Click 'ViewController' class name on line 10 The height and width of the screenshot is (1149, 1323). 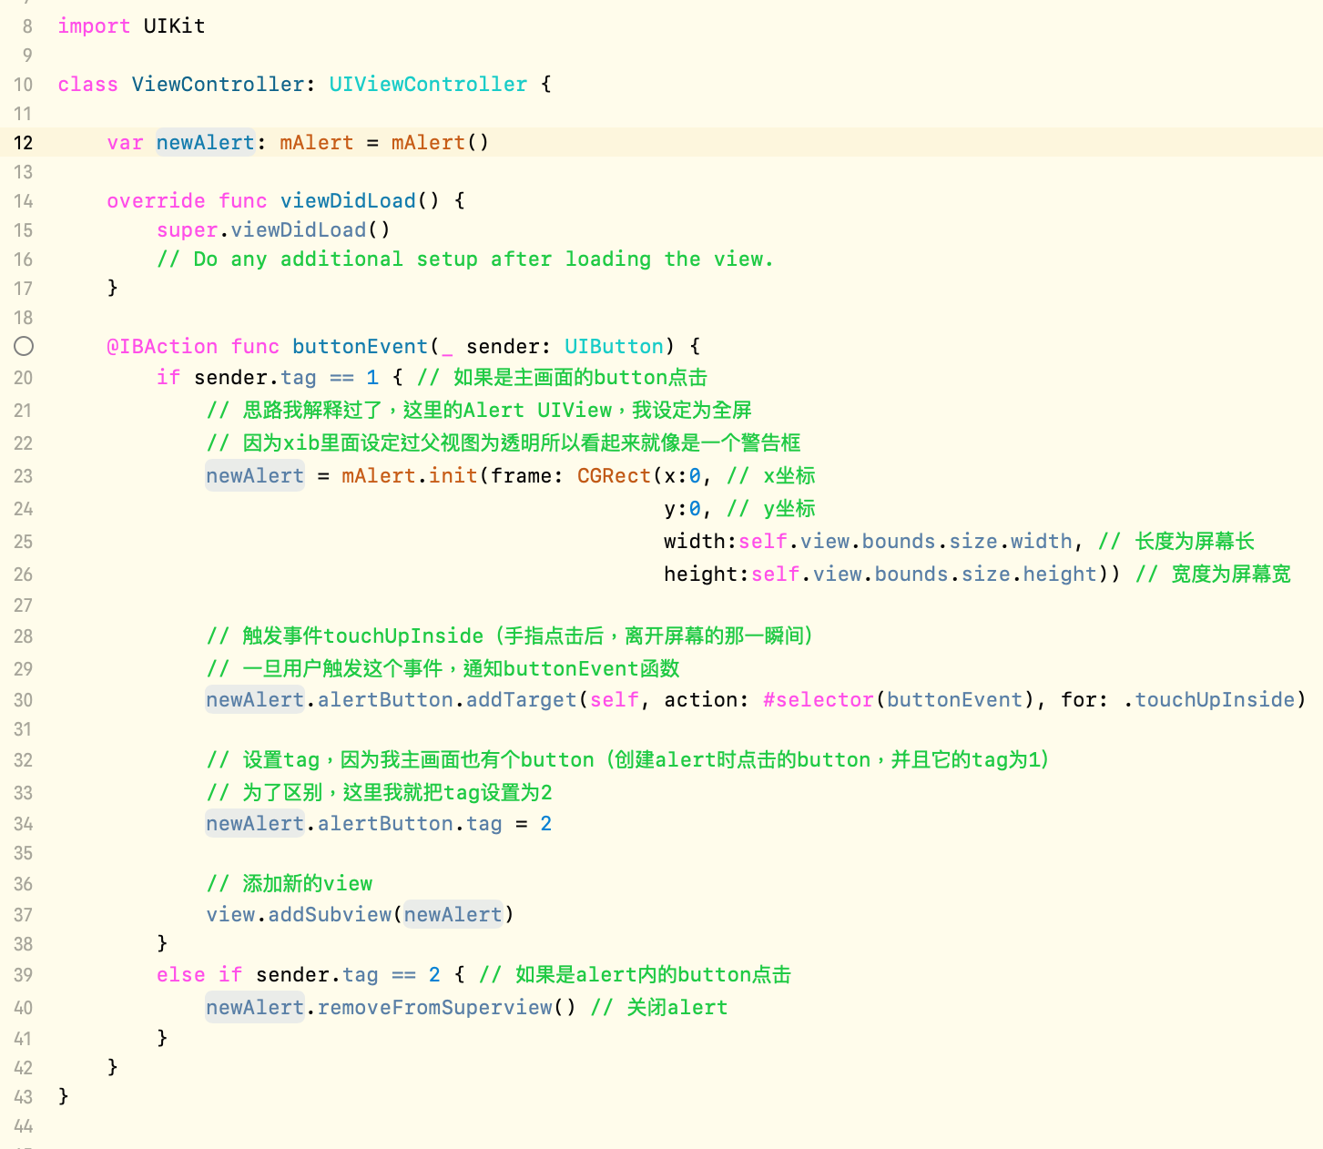(218, 85)
